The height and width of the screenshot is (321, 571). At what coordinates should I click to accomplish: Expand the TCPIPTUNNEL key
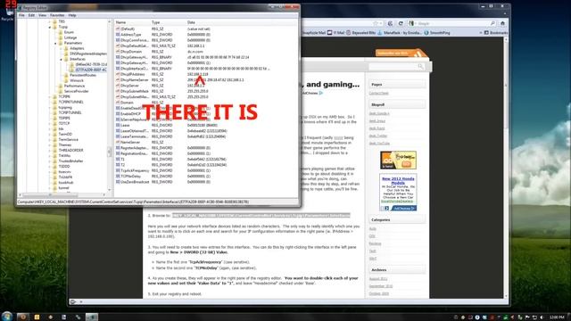pyautogui.click(x=50, y=113)
